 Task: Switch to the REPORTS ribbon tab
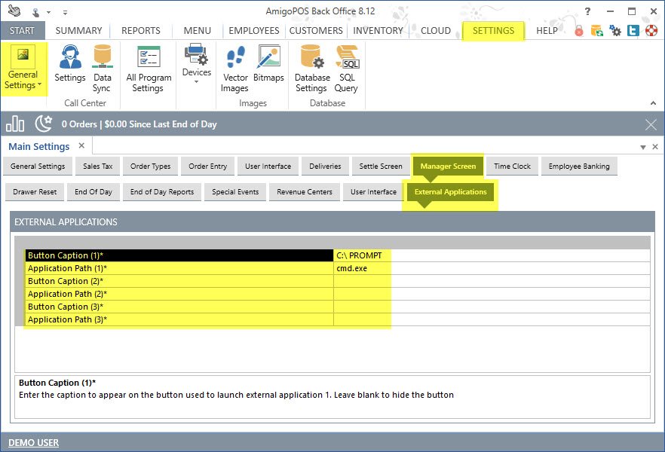pyautogui.click(x=140, y=31)
